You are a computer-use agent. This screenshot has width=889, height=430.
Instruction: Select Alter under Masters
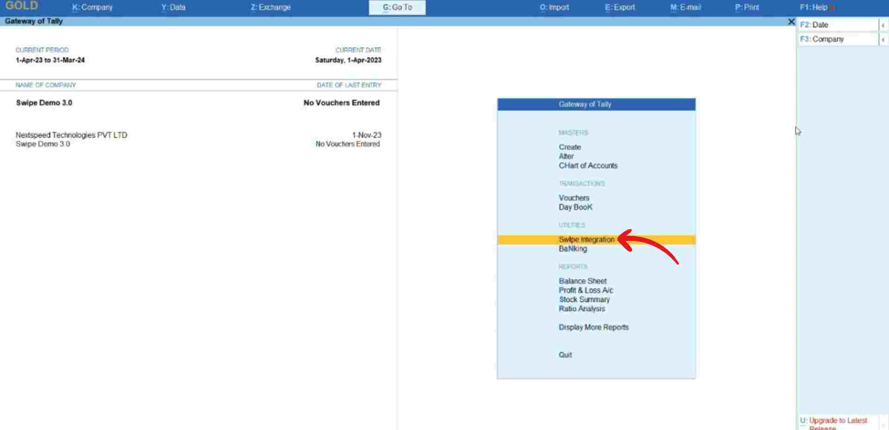pos(566,156)
